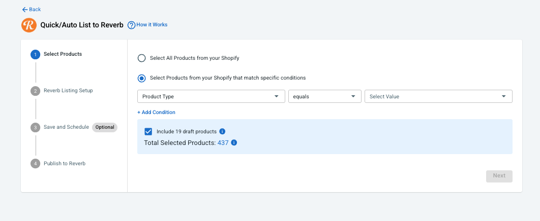Click the Back arrow link
Image resolution: width=540 pixels, height=221 pixels.
(x=32, y=9)
